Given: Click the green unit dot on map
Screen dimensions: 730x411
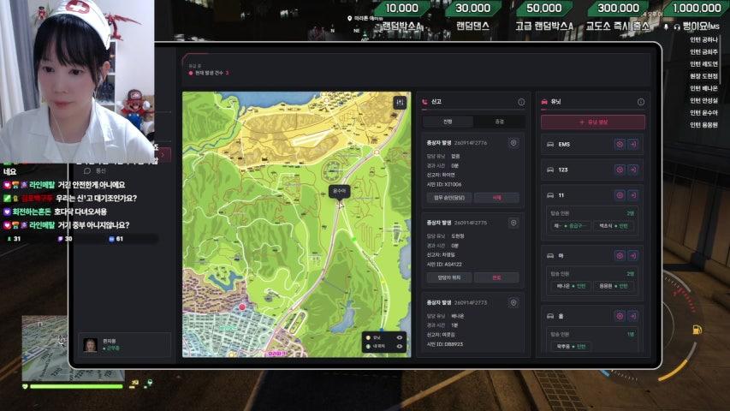Looking at the screenshot, I should pyautogui.click(x=353, y=240).
